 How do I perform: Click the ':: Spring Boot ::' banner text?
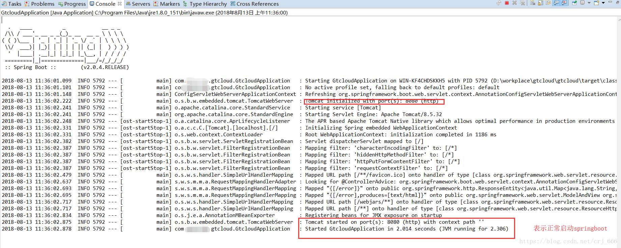pos(30,67)
